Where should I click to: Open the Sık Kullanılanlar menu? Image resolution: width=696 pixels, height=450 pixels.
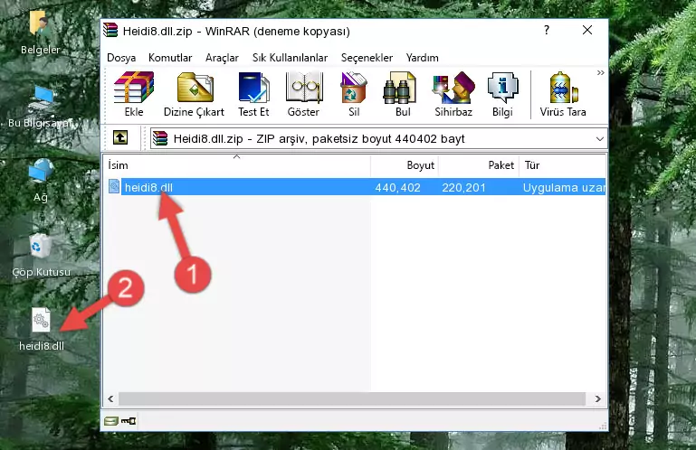tap(290, 58)
